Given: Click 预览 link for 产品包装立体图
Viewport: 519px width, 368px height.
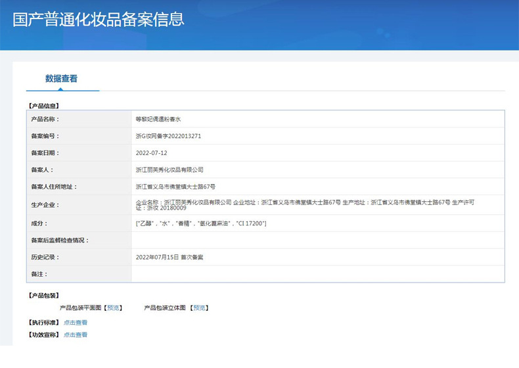Looking at the screenshot, I should (x=199, y=308).
